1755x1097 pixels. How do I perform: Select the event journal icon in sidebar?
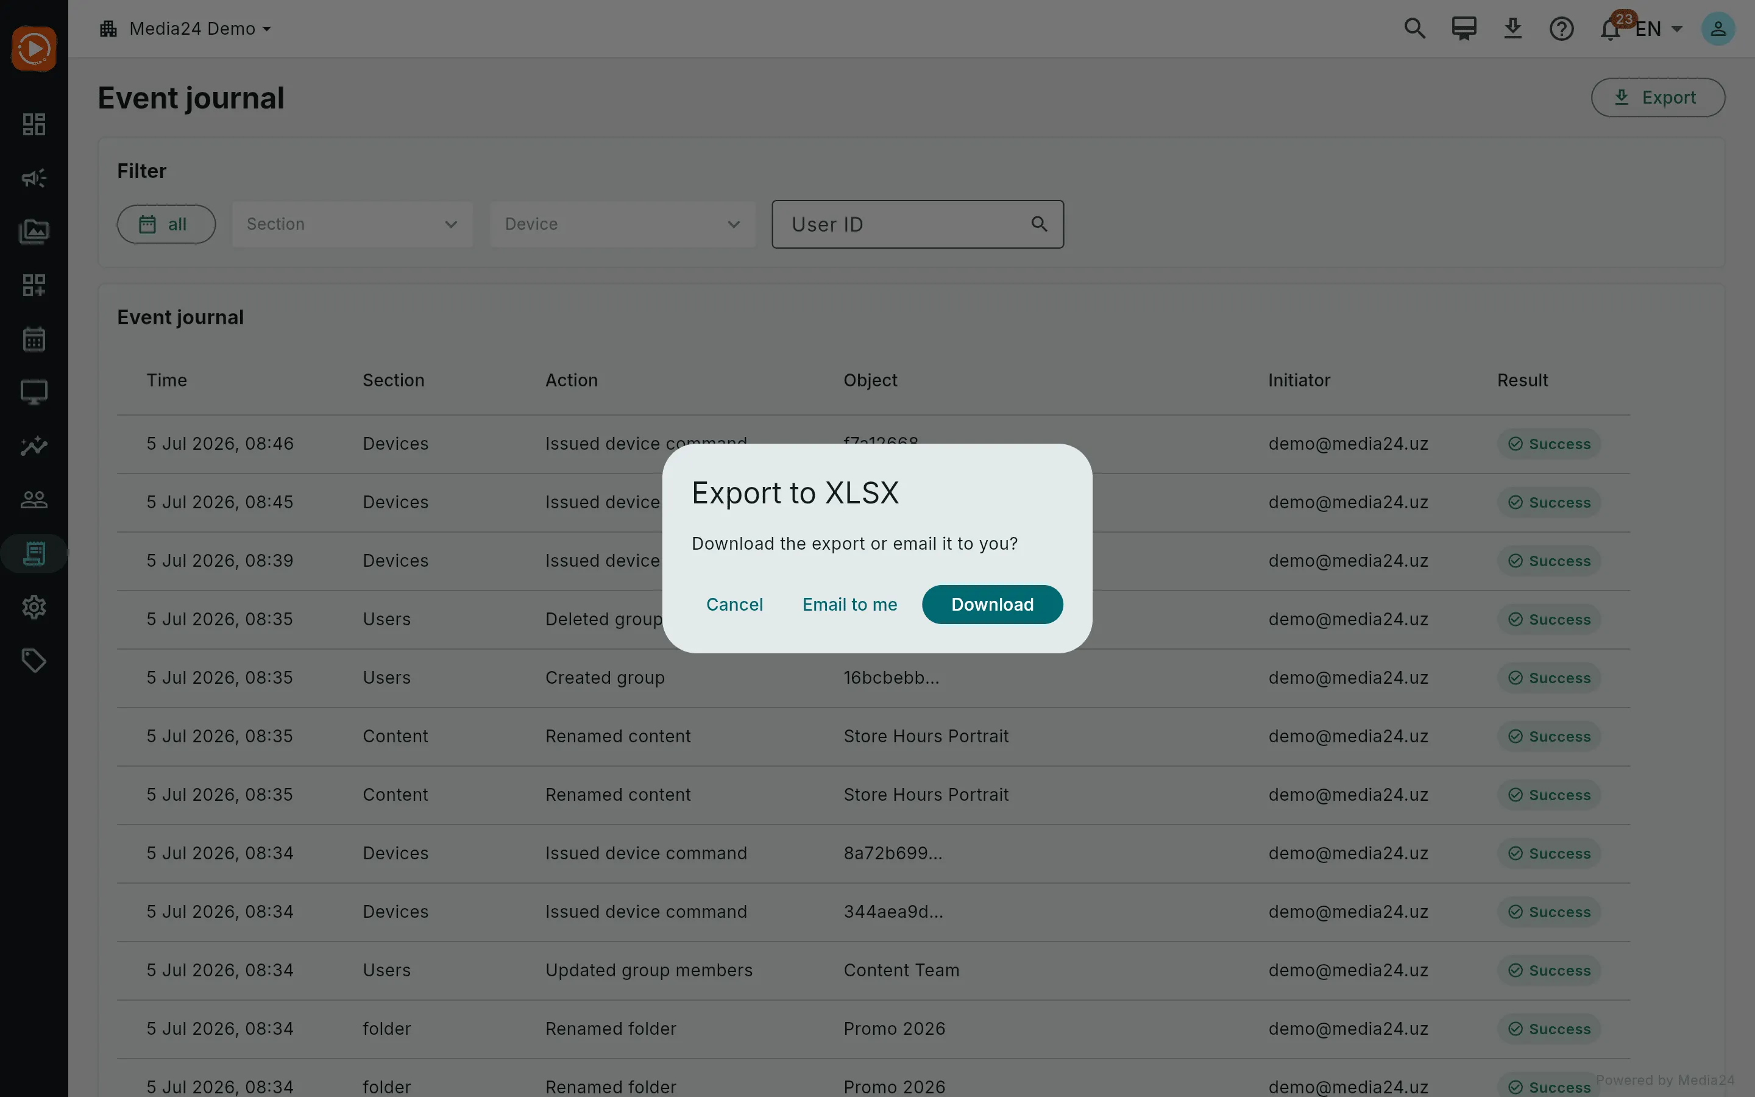[x=34, y=553]
